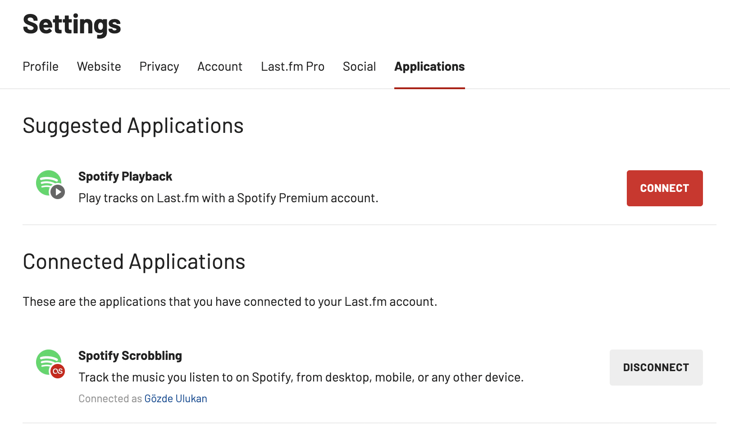730x427 pixels.
Task: Switch to the Social tab
Action: click(359, 67)
